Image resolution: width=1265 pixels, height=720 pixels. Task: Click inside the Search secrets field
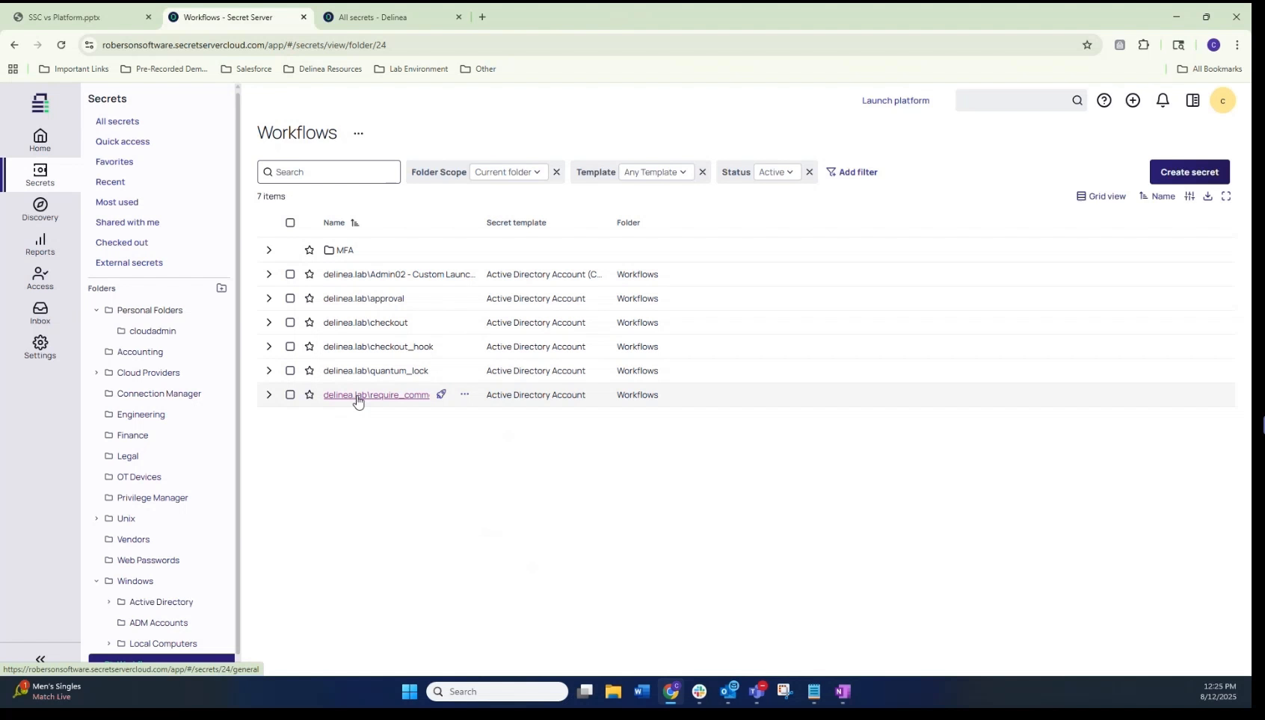[x=329, y=172]
